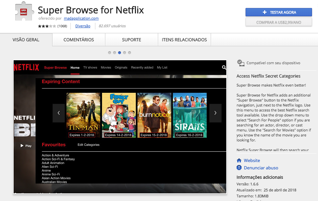This screenshot has height=201, width=318.
Task: Click the Expires 16-2-2018 label
Action: point(189,135)
